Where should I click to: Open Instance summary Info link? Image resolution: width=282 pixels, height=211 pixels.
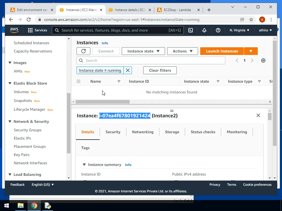click(x=128, y=165)
